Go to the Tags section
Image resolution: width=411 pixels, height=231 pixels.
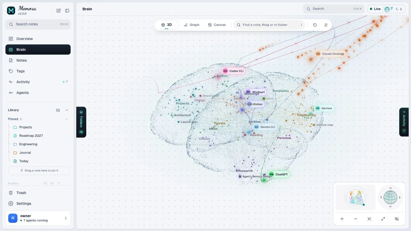click(x=38, y=71)
